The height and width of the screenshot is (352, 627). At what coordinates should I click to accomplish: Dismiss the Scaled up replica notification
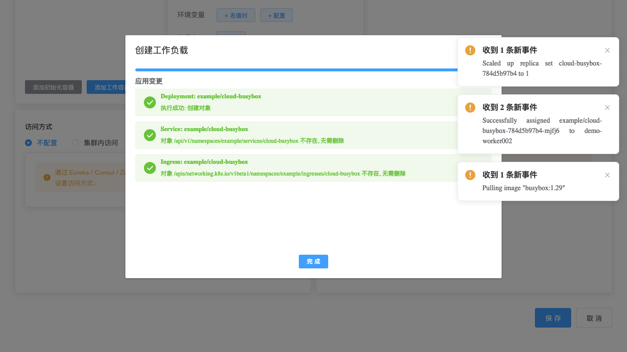coord(607,50)
